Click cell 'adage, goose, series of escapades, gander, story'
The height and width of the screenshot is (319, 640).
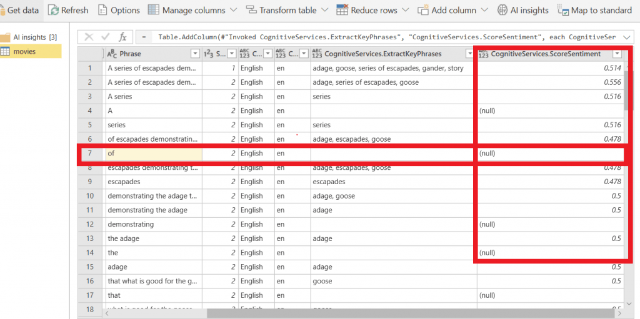[x=394, y=68]
